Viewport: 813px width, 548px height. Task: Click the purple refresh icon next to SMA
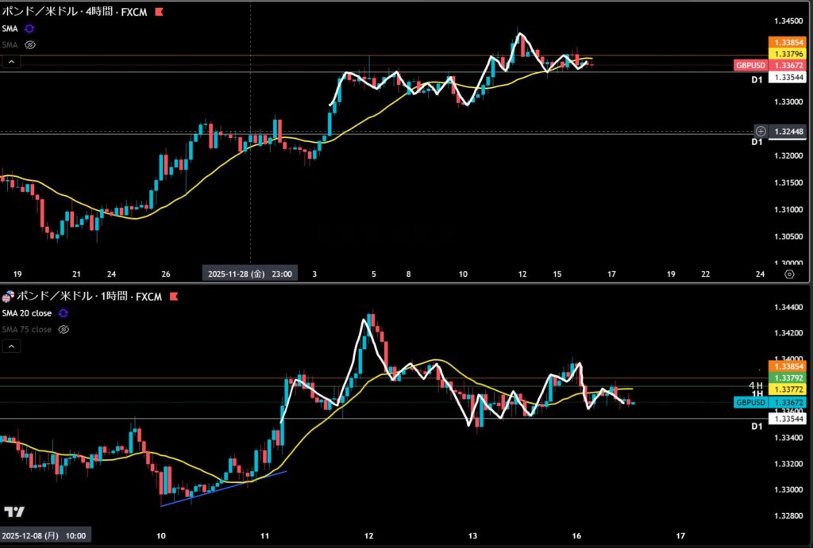[x=30, y=29]
